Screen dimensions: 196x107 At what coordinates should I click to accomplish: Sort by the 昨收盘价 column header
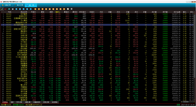click(83, 12)
